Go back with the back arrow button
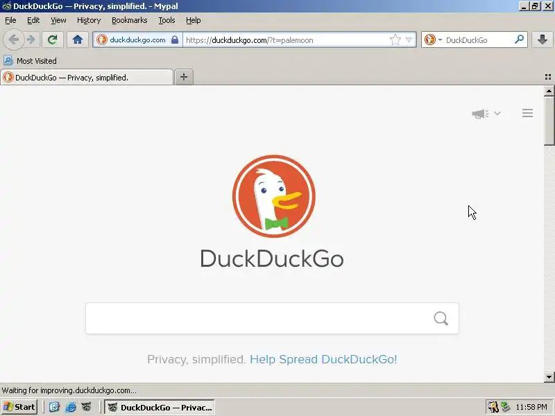The image size is (555, 416). coord(13,40)
